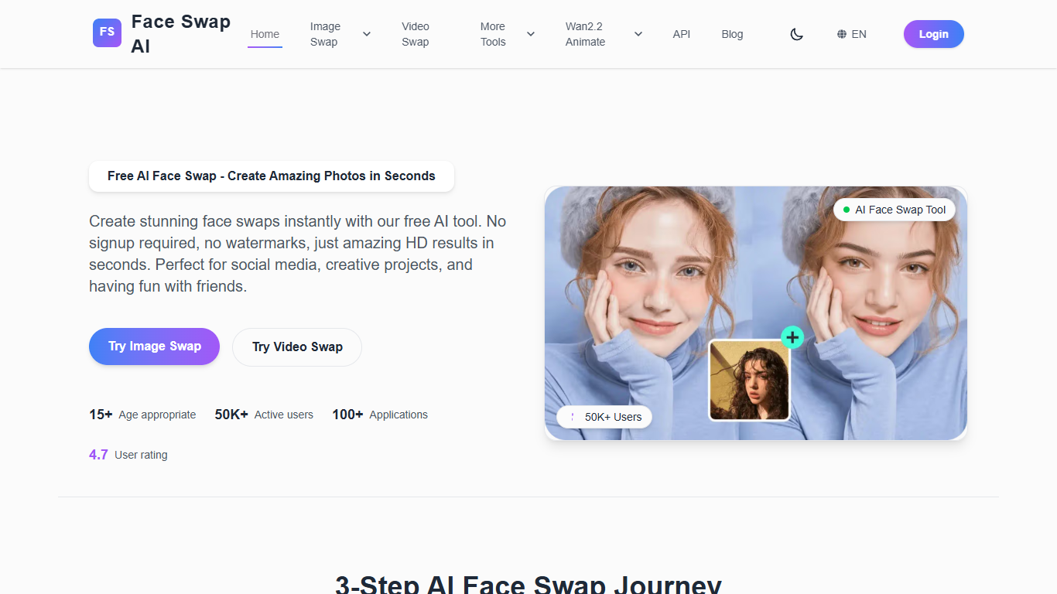The image size is (1057, 594).
Task: Click the green plus icon on hero image
Action: (x=792, y=337)
